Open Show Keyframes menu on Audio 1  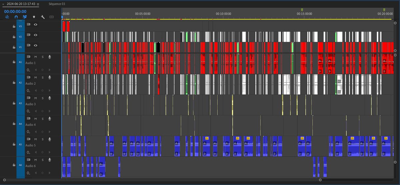[x=28, y=70]
